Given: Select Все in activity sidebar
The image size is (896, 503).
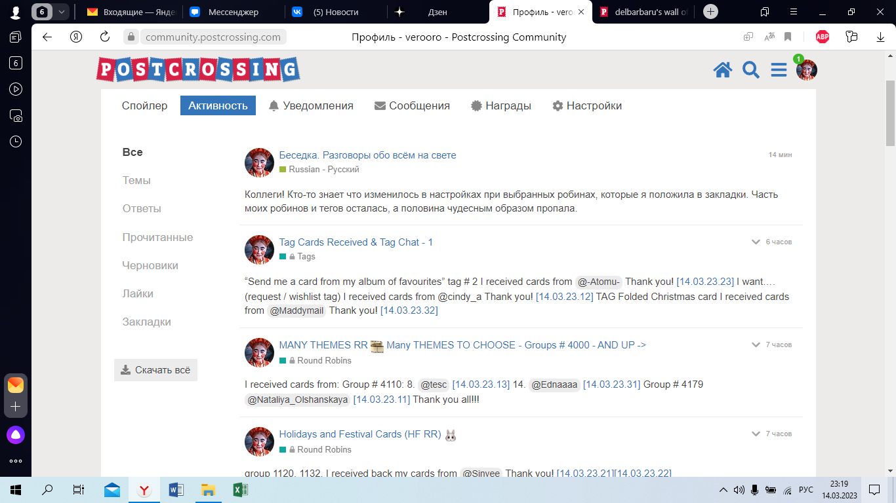Looking at the screenshot, I should (x=132, y=152).
